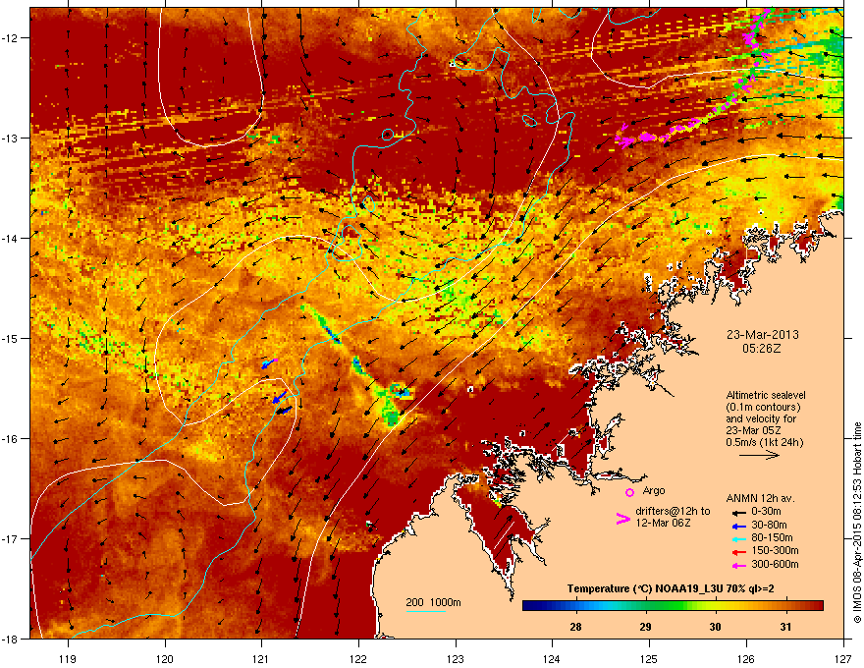Click the magenta Argo circle legend marker
The width and height of the screenshot is (864, 668).
tap(629, 493)
